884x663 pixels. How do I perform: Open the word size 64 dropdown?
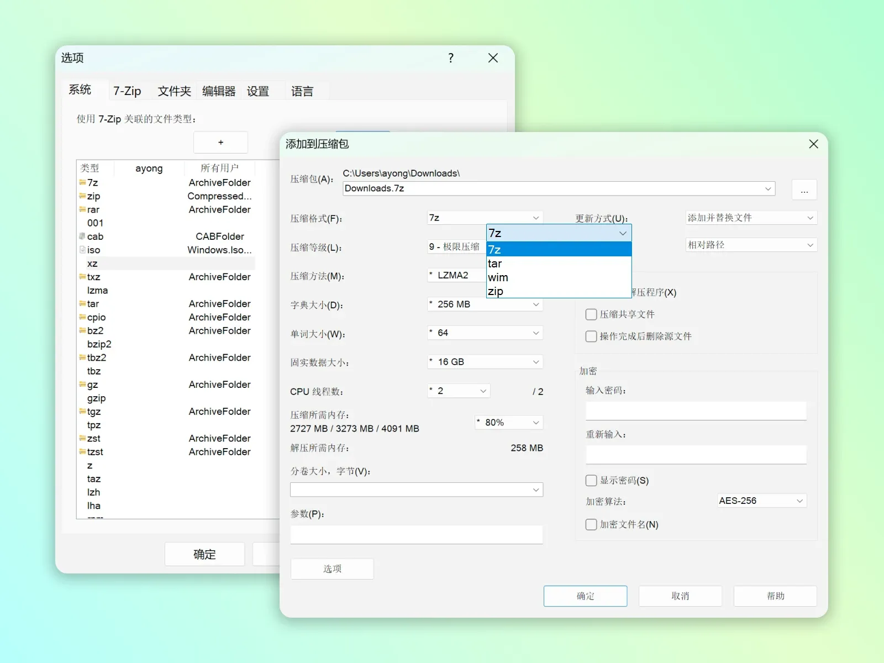pyautogui.click(x=485, y=333)
